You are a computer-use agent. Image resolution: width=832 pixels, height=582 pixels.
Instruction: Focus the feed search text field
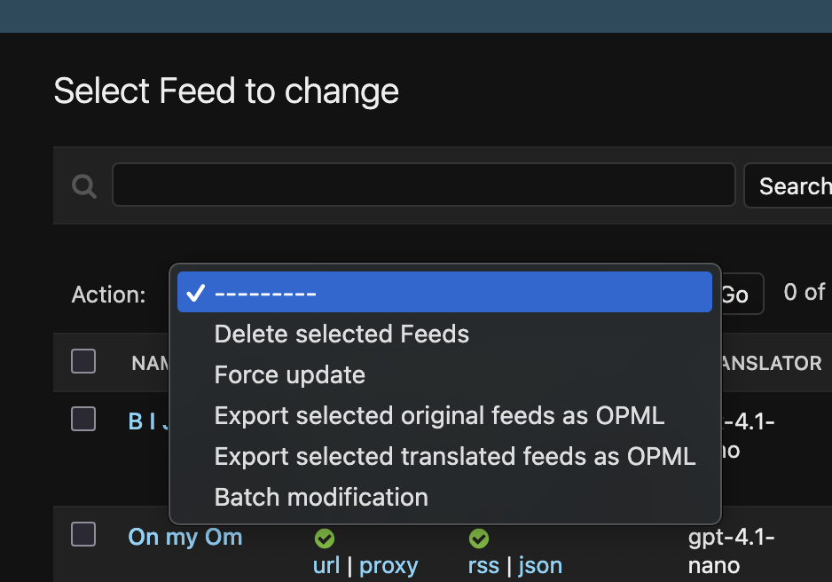tap(423, 185)
